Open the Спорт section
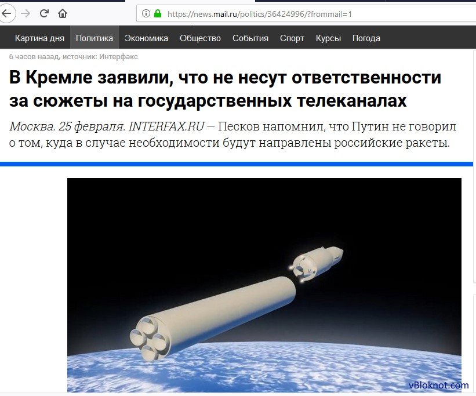The height and width of the screenshot is (396, 476). click(x=292, y=39)
